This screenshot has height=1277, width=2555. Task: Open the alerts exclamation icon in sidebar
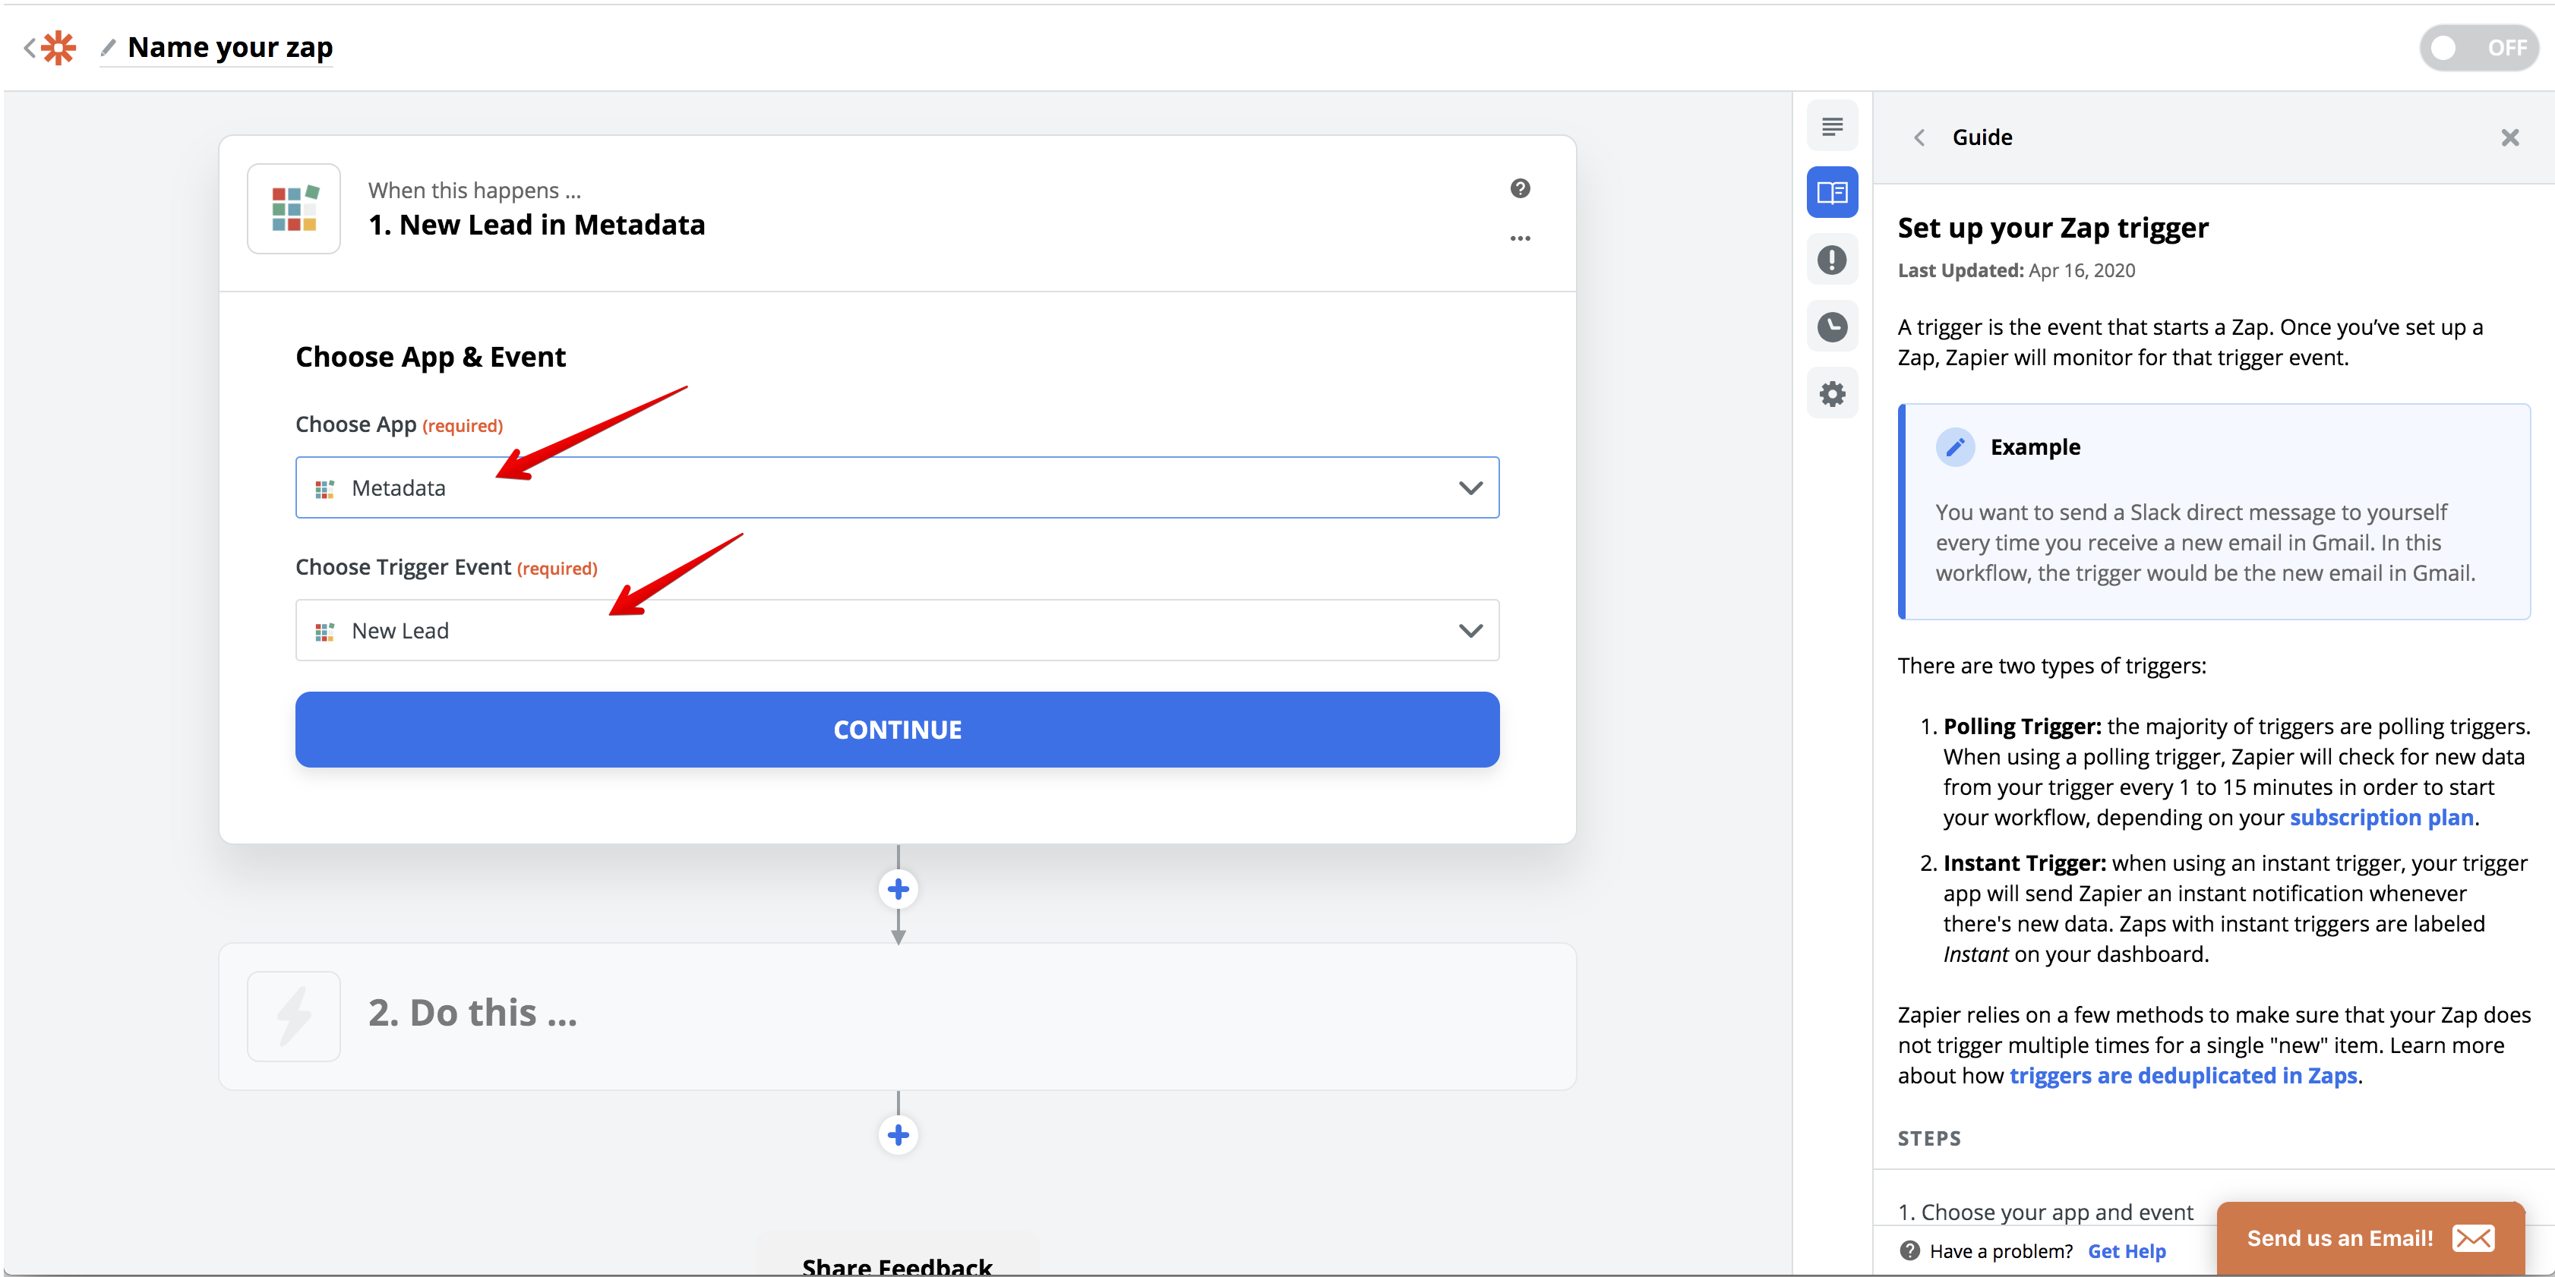pos(1831,260)
